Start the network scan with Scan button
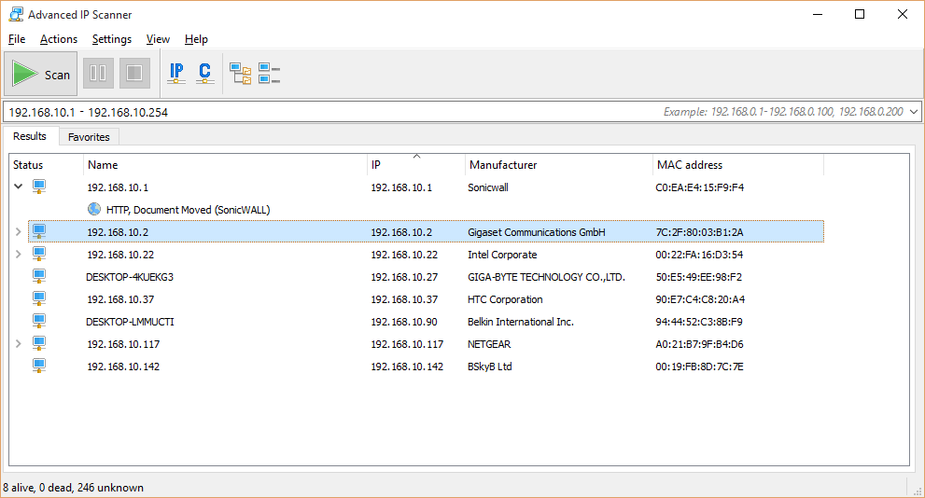 click(x=41, y=74)
